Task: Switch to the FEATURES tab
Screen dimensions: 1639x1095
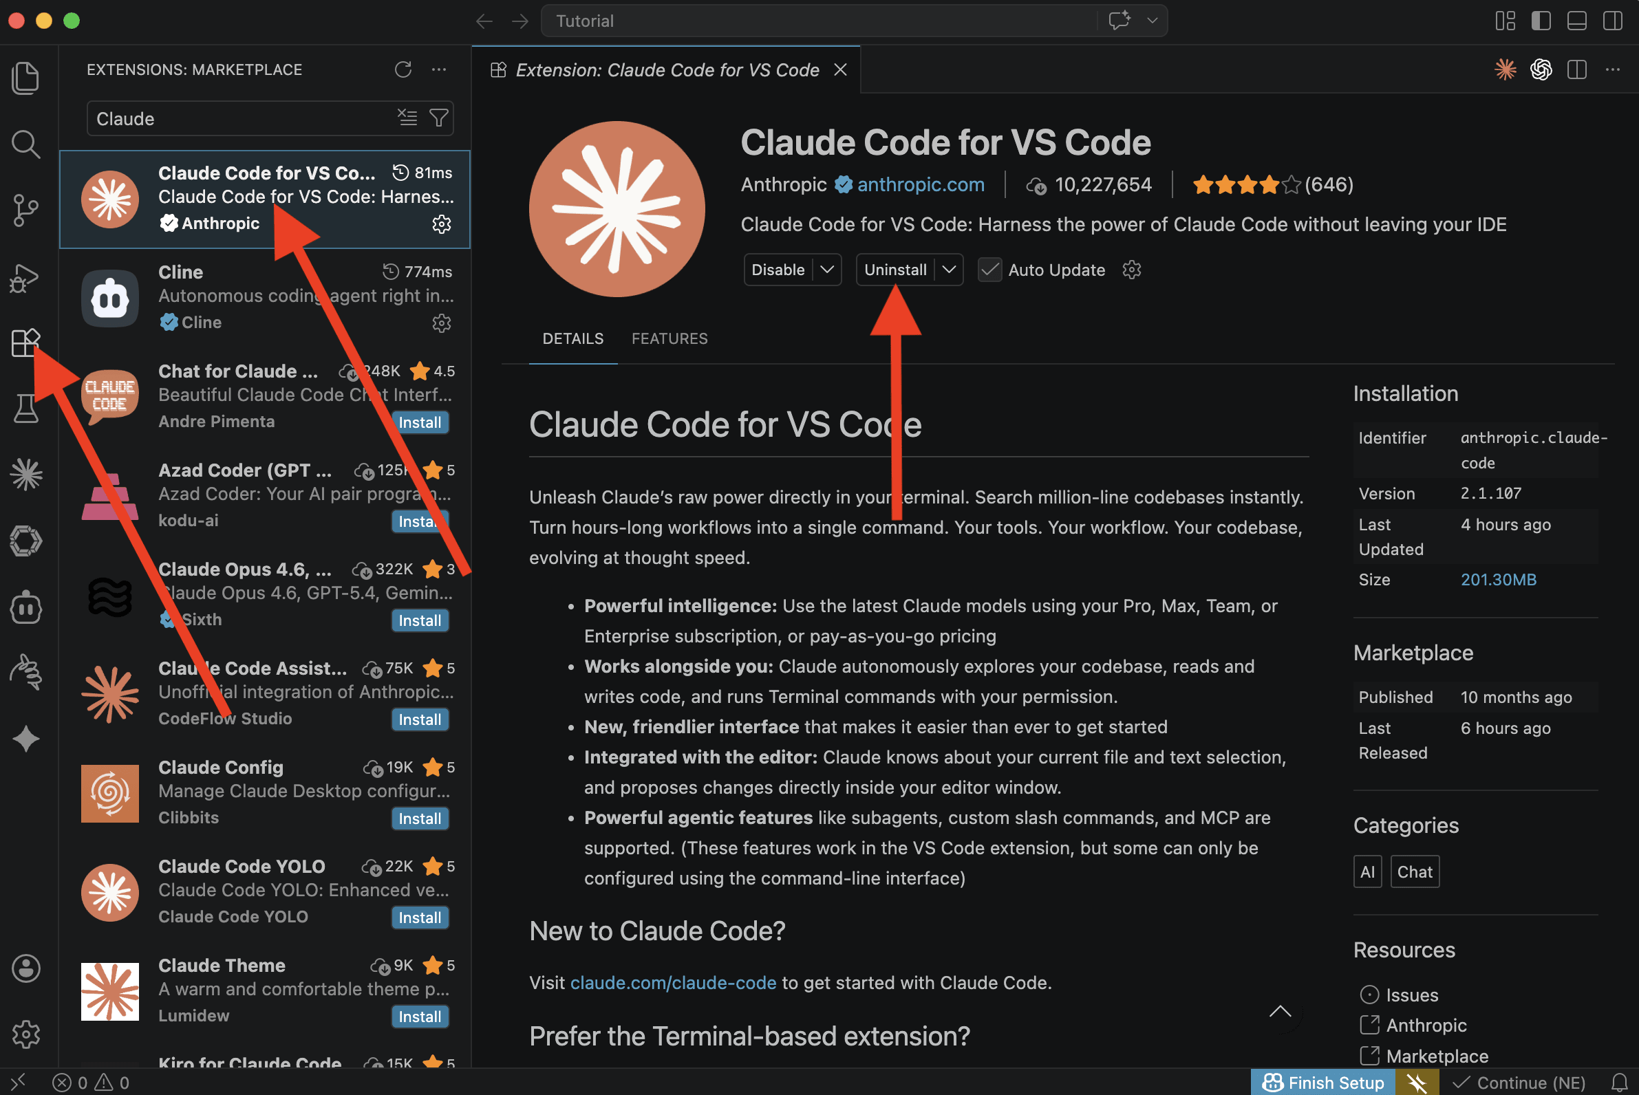Action: [669, 338]
